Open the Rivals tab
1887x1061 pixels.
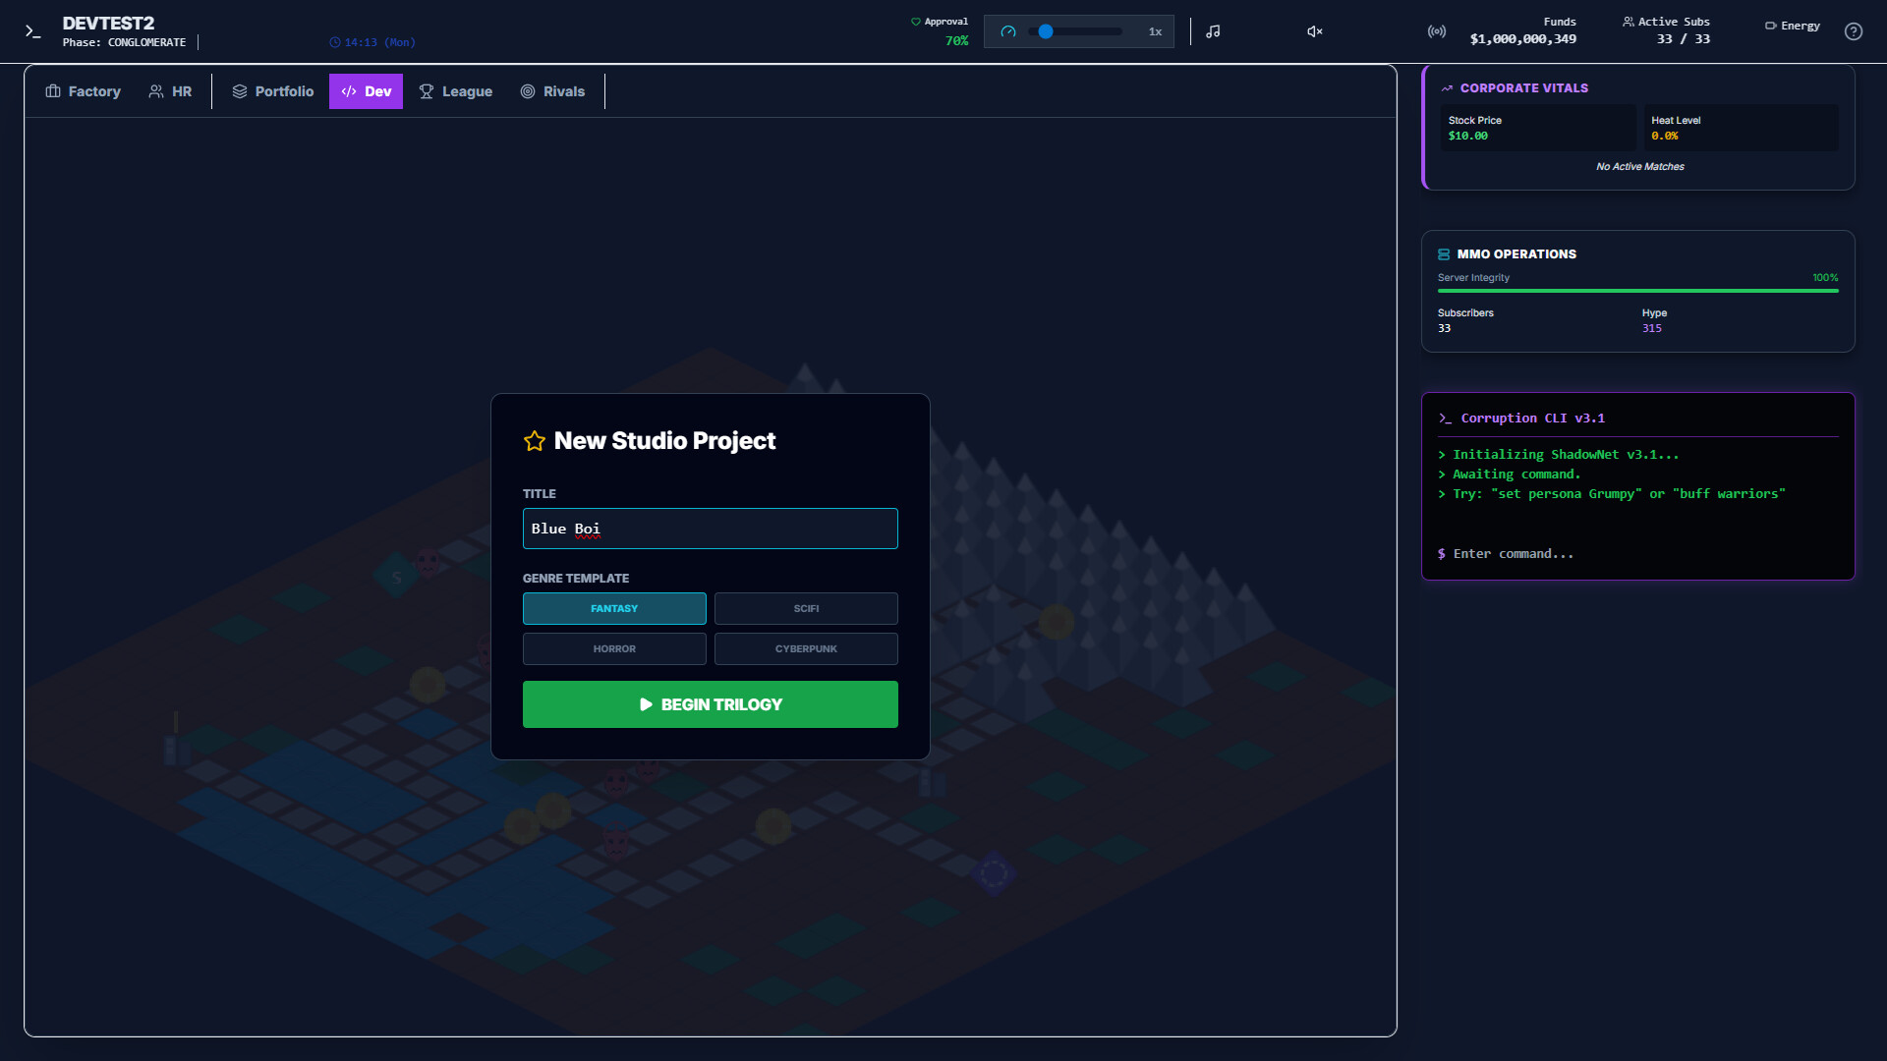tap(553, 90)
